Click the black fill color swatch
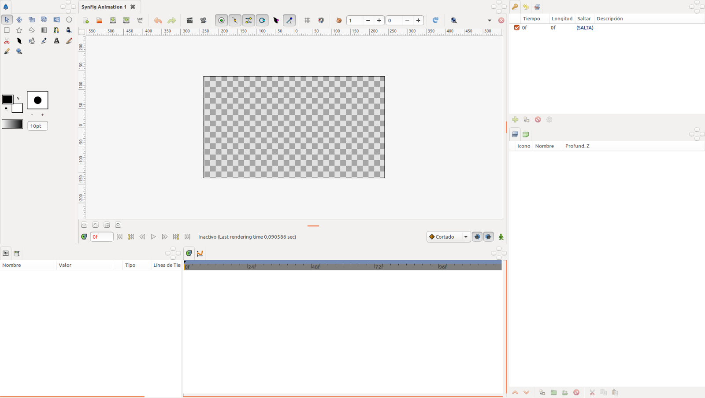 (x=7, y=99)
